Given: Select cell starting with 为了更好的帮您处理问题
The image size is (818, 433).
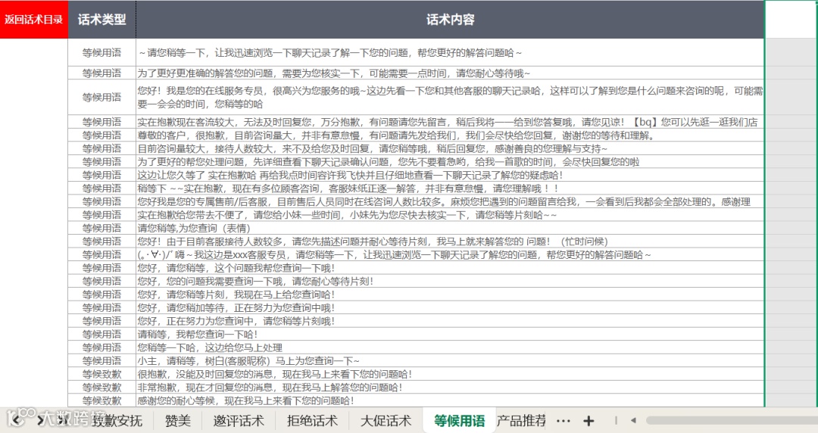Looking at the screenshot, I should (x=450, y=162).
